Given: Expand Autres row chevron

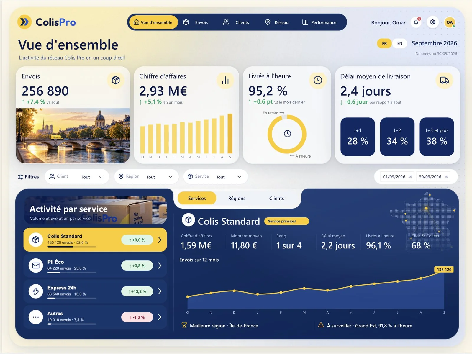Looking at the screenshot, I should point(160,317).
